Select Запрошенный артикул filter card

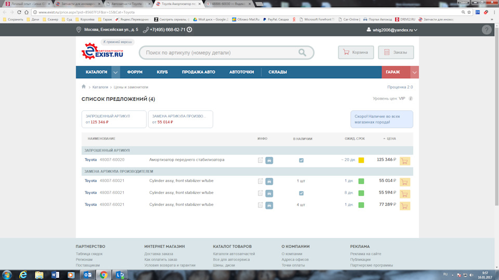click(114, 119)
